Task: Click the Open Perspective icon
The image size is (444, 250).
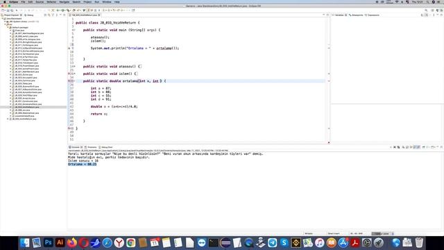Action: 433,10
